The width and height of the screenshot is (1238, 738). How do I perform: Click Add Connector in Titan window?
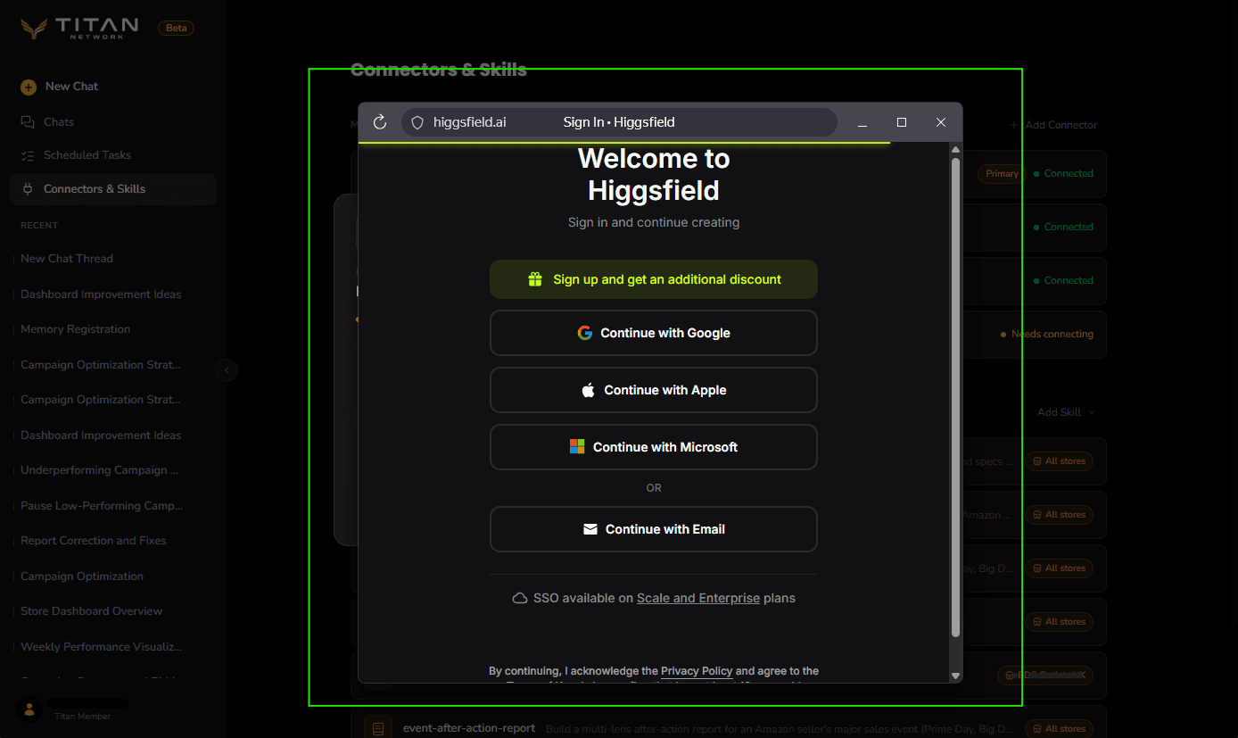[1054, 125]
